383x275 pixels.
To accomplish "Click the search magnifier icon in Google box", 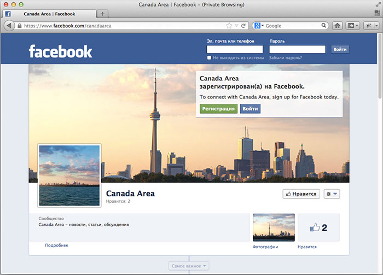I will [x=324, y=26].
